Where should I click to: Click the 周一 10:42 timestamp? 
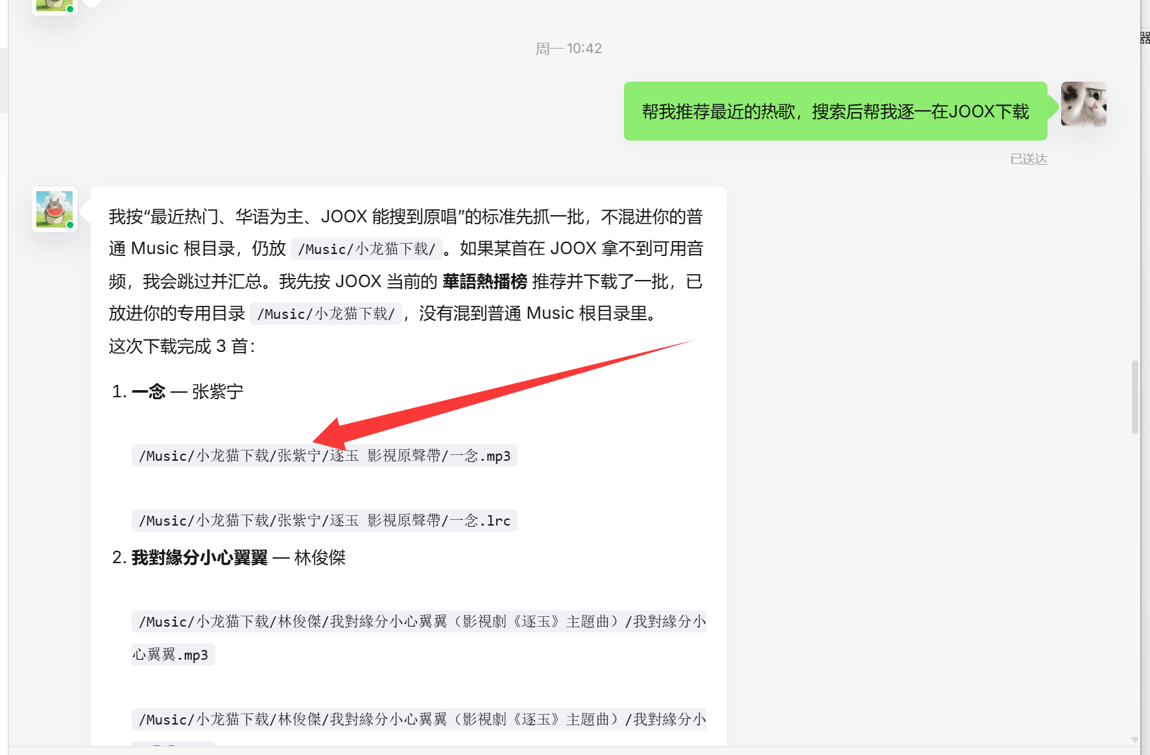coord(569,49)
